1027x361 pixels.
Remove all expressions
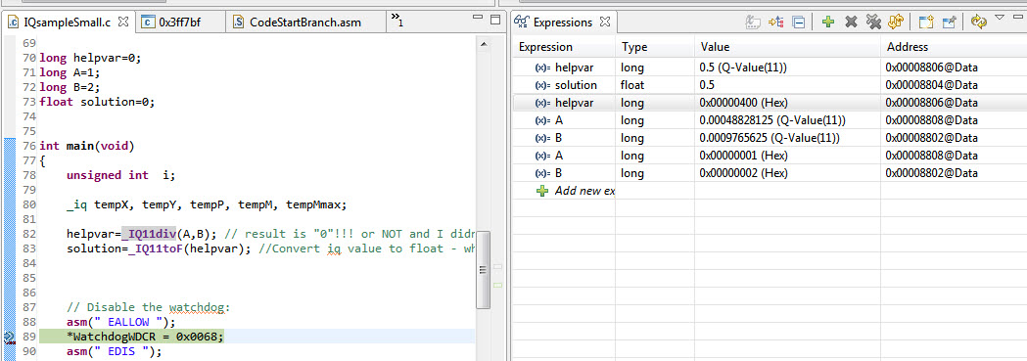(x=873, y=23)
